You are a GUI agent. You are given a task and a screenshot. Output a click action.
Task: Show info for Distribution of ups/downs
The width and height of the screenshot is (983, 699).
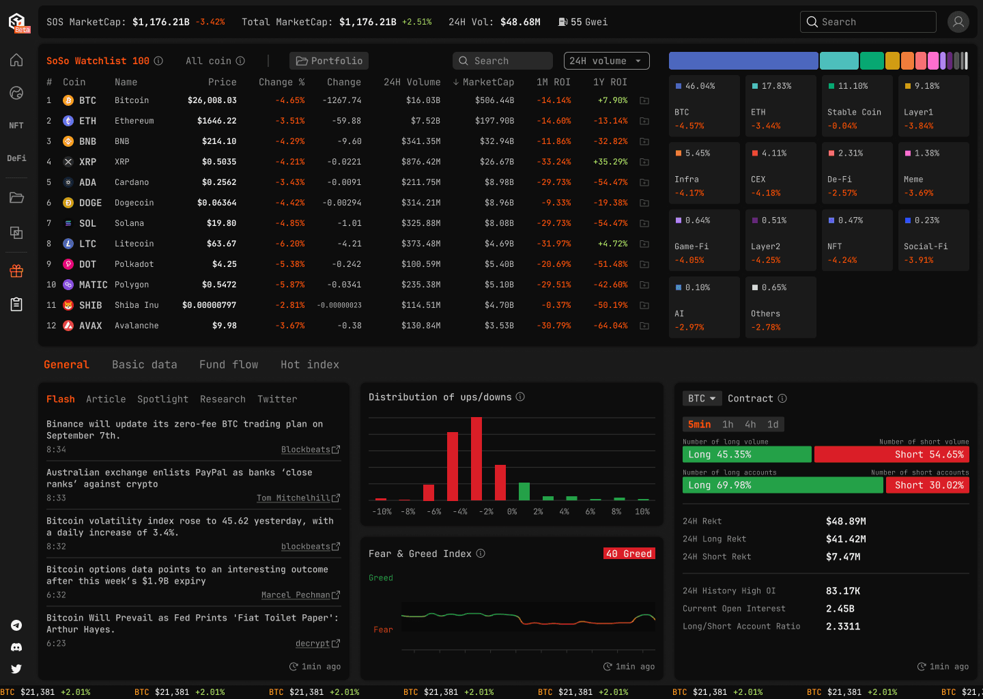[x=520, y=397]
